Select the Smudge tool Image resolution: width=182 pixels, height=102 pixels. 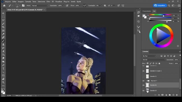(x=3, y=58)
